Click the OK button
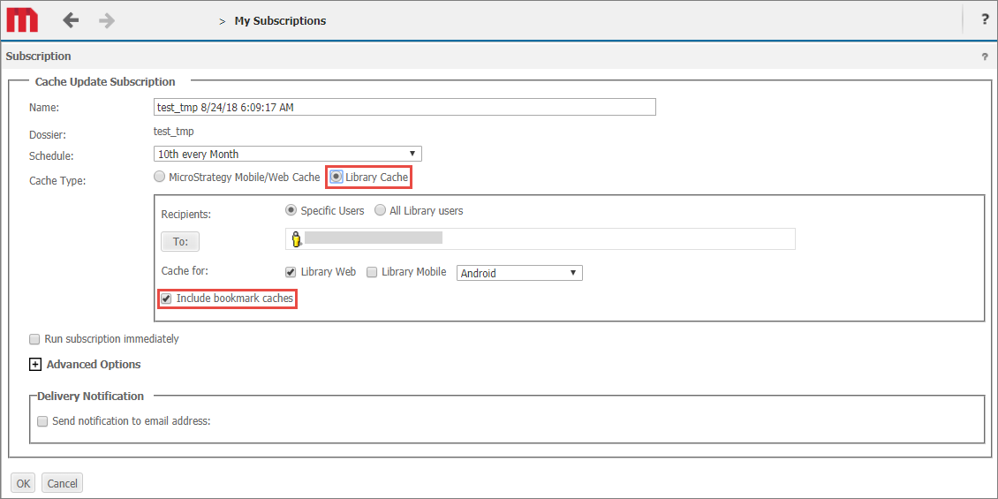 [x=23, y=483]
